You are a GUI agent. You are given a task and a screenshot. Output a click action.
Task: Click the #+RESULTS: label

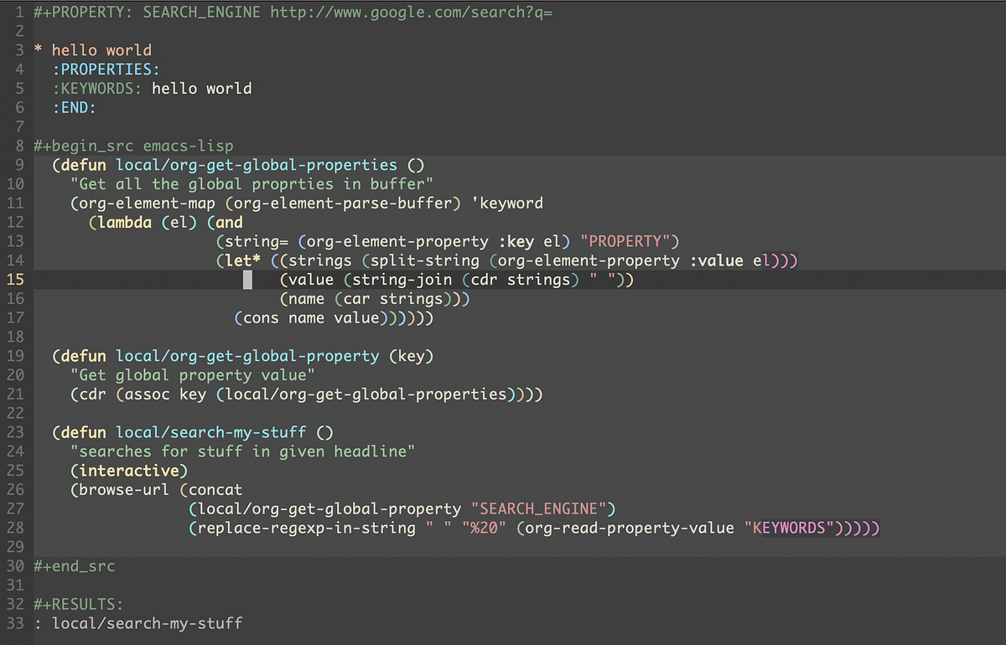[78, 603]
